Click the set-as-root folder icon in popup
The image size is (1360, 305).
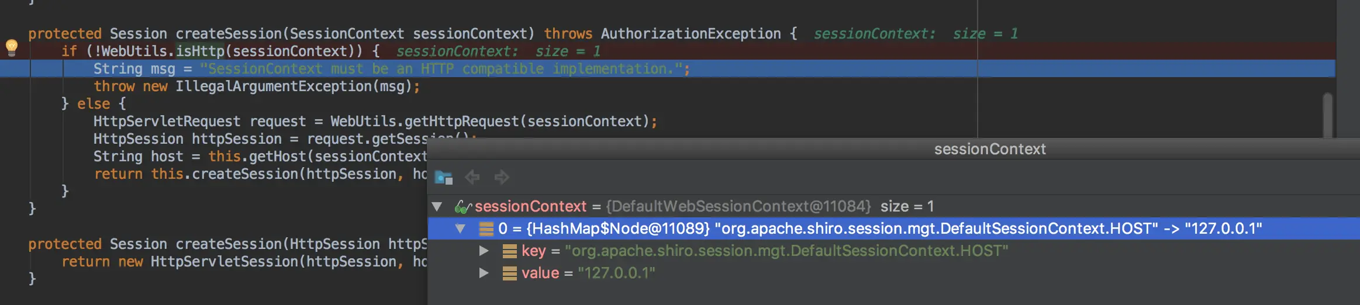[444, 177]
